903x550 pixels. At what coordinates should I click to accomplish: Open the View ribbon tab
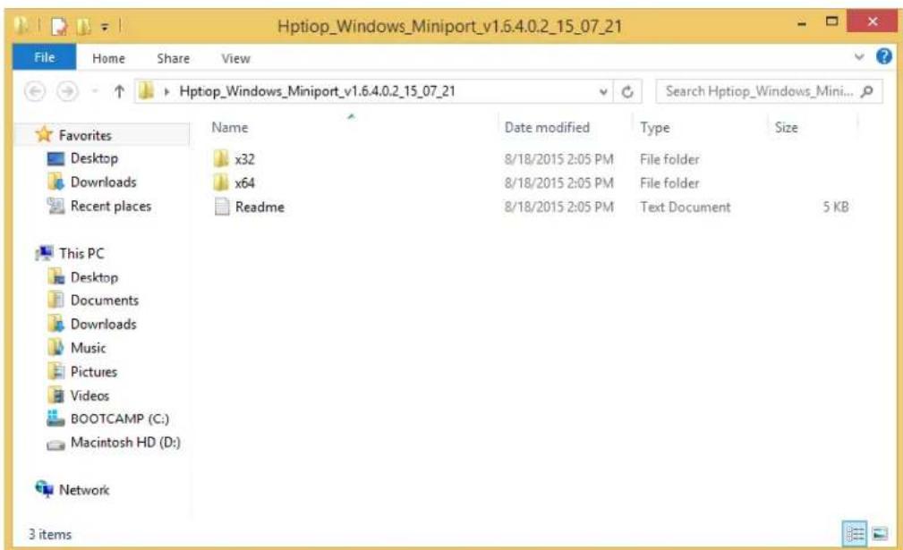coord(235,58)
